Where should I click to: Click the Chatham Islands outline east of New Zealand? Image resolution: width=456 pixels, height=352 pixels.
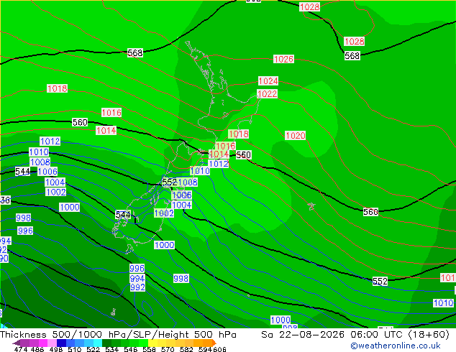311,206
